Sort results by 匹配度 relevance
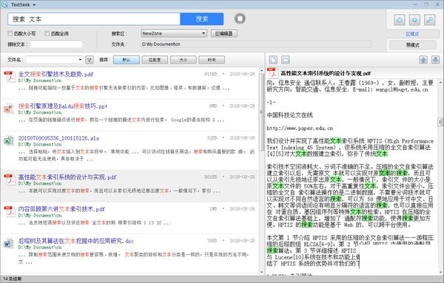 point(155,60)
